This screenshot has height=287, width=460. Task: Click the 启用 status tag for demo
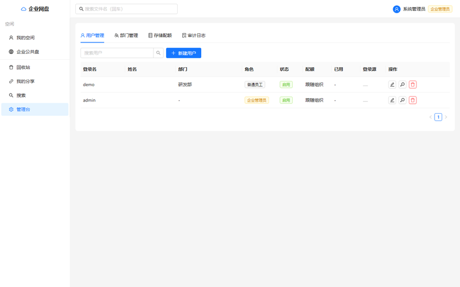[286, 84]
